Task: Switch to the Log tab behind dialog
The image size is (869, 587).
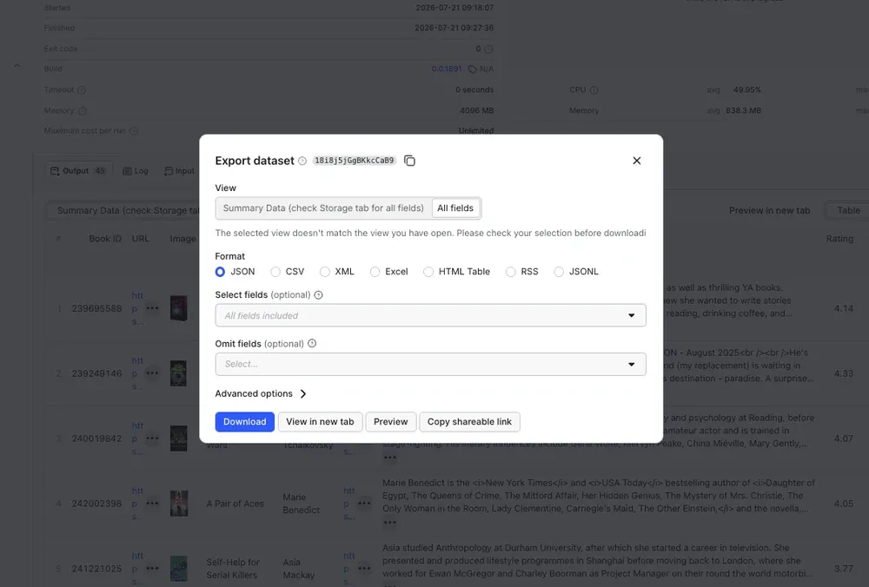Action: 136,171
